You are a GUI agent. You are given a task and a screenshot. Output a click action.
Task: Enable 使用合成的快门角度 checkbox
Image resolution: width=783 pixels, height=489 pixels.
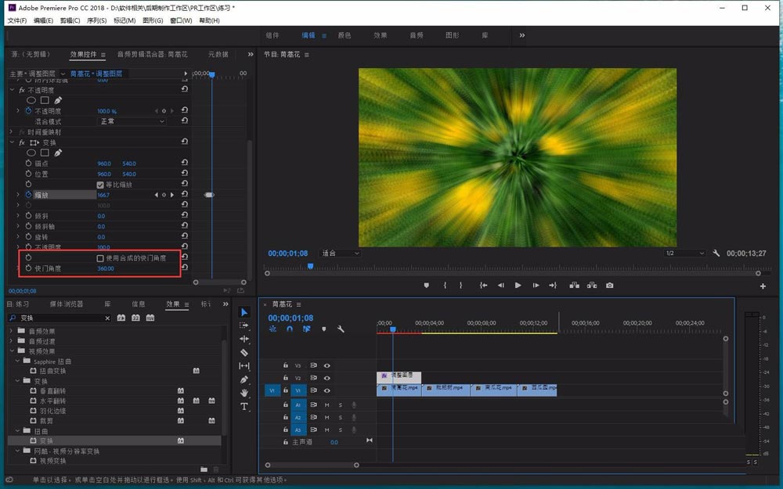pyautogui.click(x=100, y=257)
